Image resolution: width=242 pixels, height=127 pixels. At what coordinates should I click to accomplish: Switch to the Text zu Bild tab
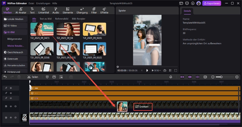tap(46, 19)
